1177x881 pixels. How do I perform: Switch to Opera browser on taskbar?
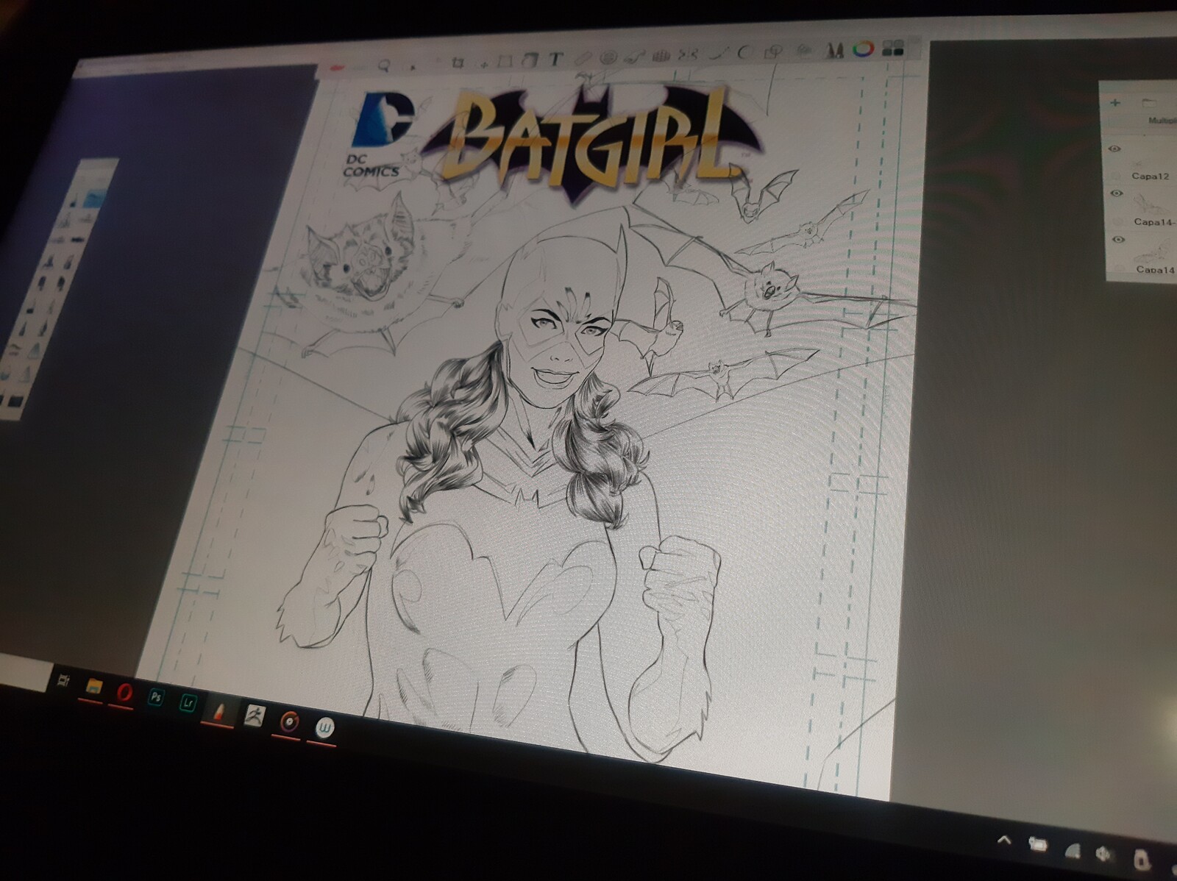[x=124, y=692]
